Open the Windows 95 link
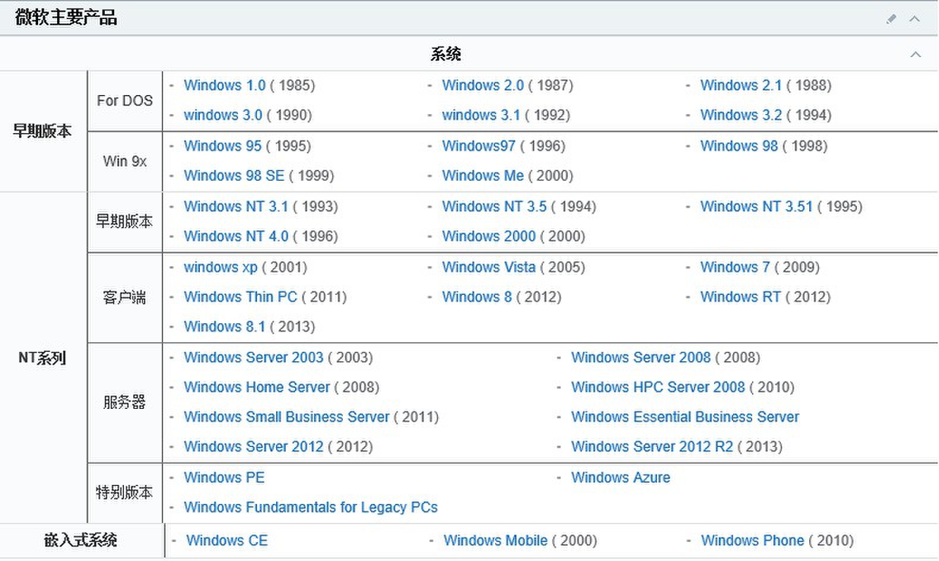The image size is (939, 561). [x=223, y=146]
